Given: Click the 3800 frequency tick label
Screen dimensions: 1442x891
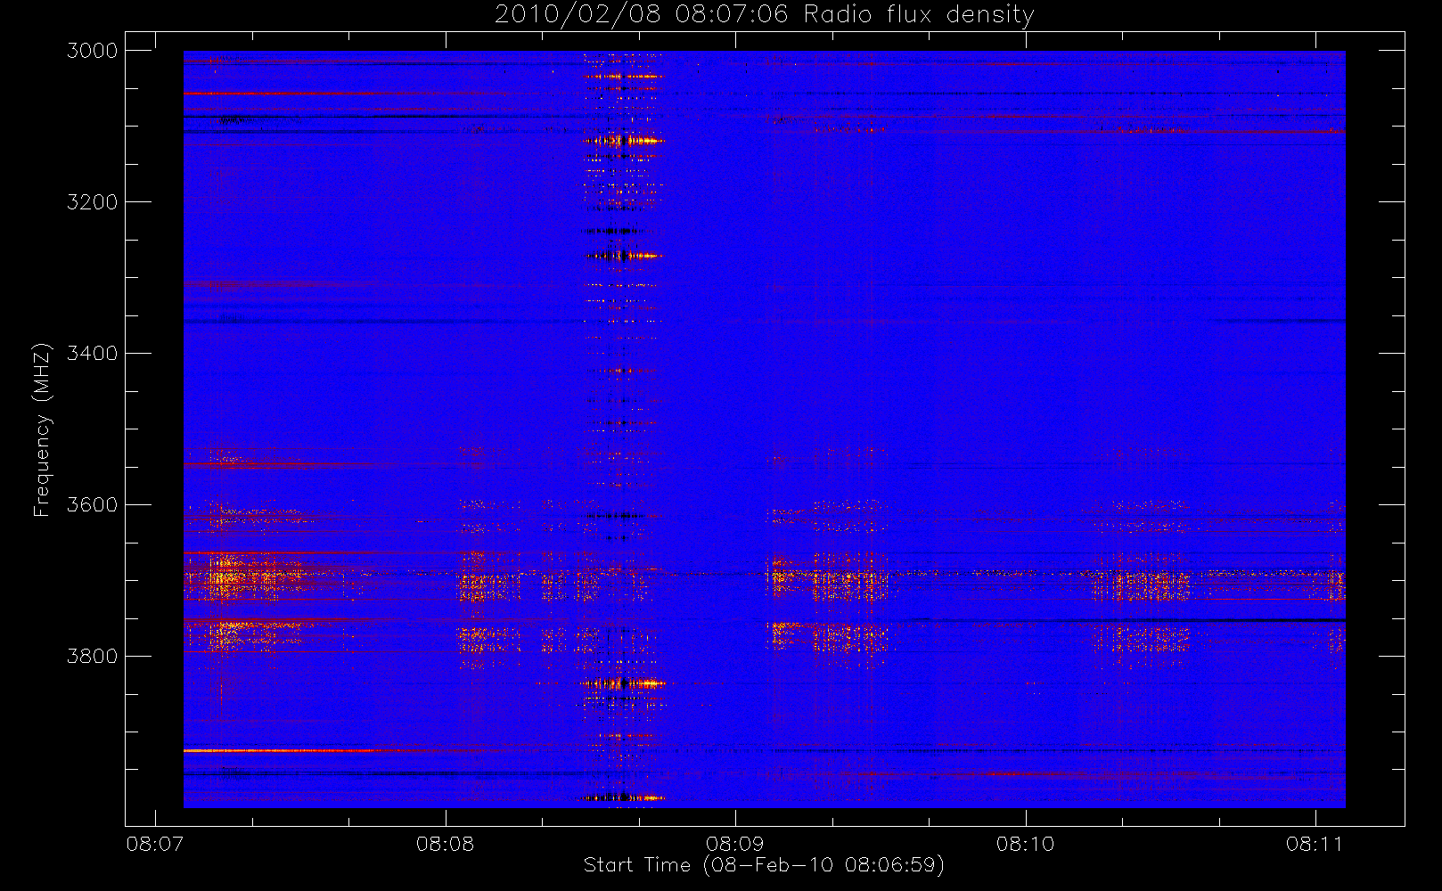Looking at the screenshot, I should point(93,657).
